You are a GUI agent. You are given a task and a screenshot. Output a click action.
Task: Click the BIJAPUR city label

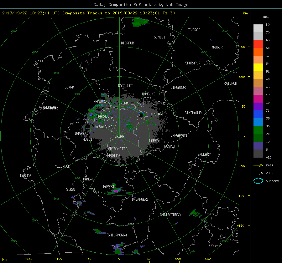click(x=127, y=43)
